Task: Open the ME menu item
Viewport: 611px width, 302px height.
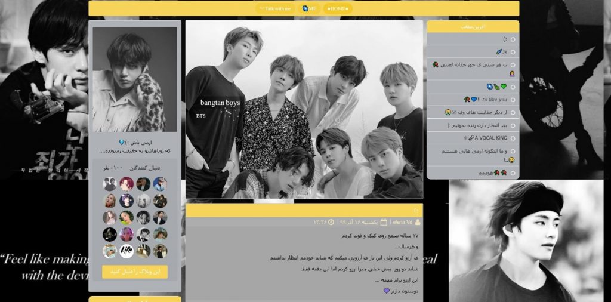Action: click(x=310, y=8)
